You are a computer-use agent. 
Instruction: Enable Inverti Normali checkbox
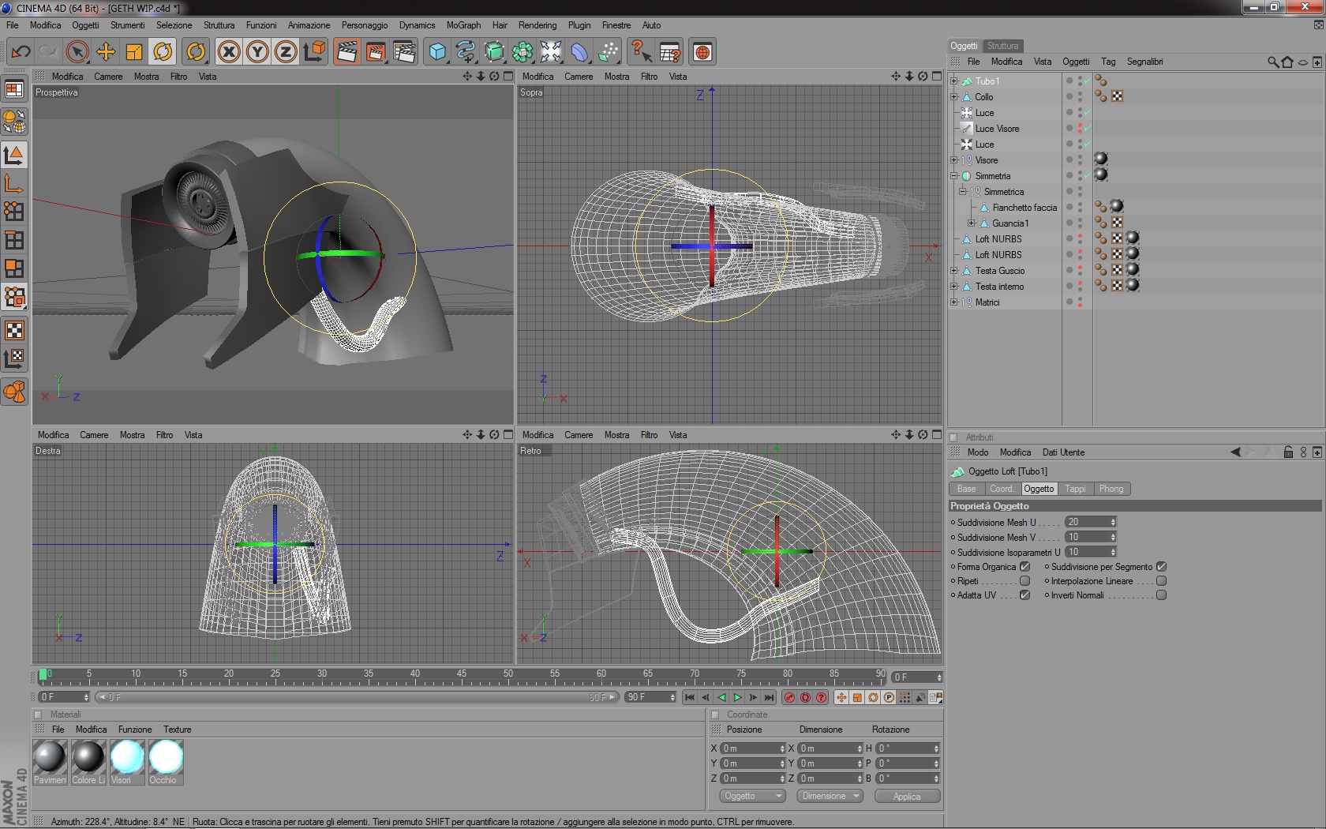(1161, 595)
